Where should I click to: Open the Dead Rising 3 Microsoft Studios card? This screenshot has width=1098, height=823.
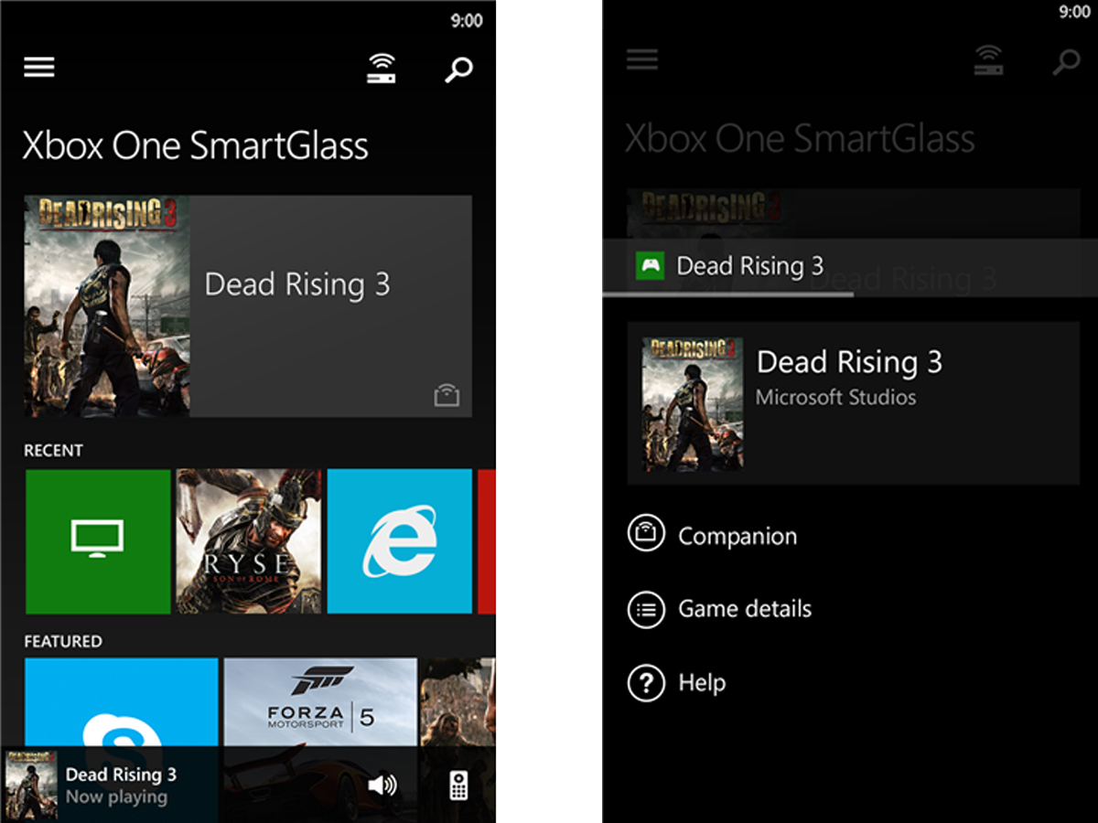tap(853, 403)
